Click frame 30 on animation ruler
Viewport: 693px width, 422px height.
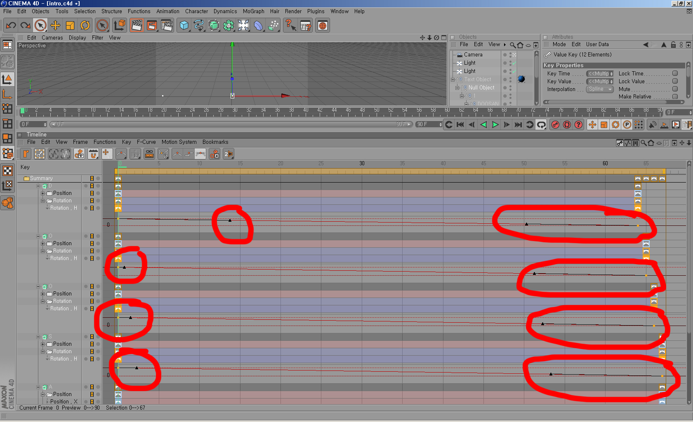click(x=235, y=110)
